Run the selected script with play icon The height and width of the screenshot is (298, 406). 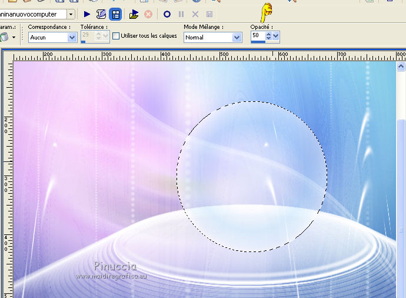(86, 14)
